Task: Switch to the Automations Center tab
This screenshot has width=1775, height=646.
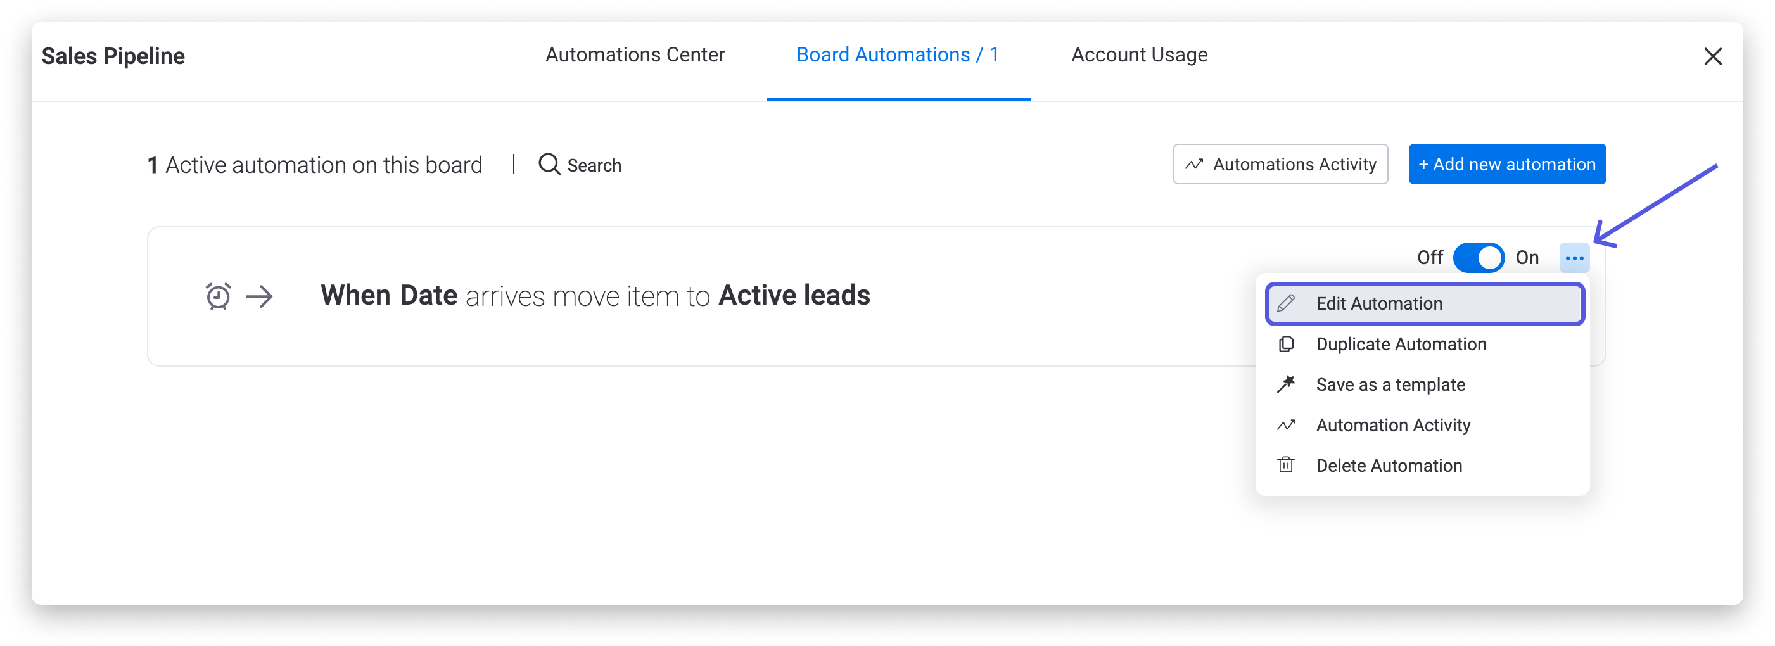Action: [635, 54]
